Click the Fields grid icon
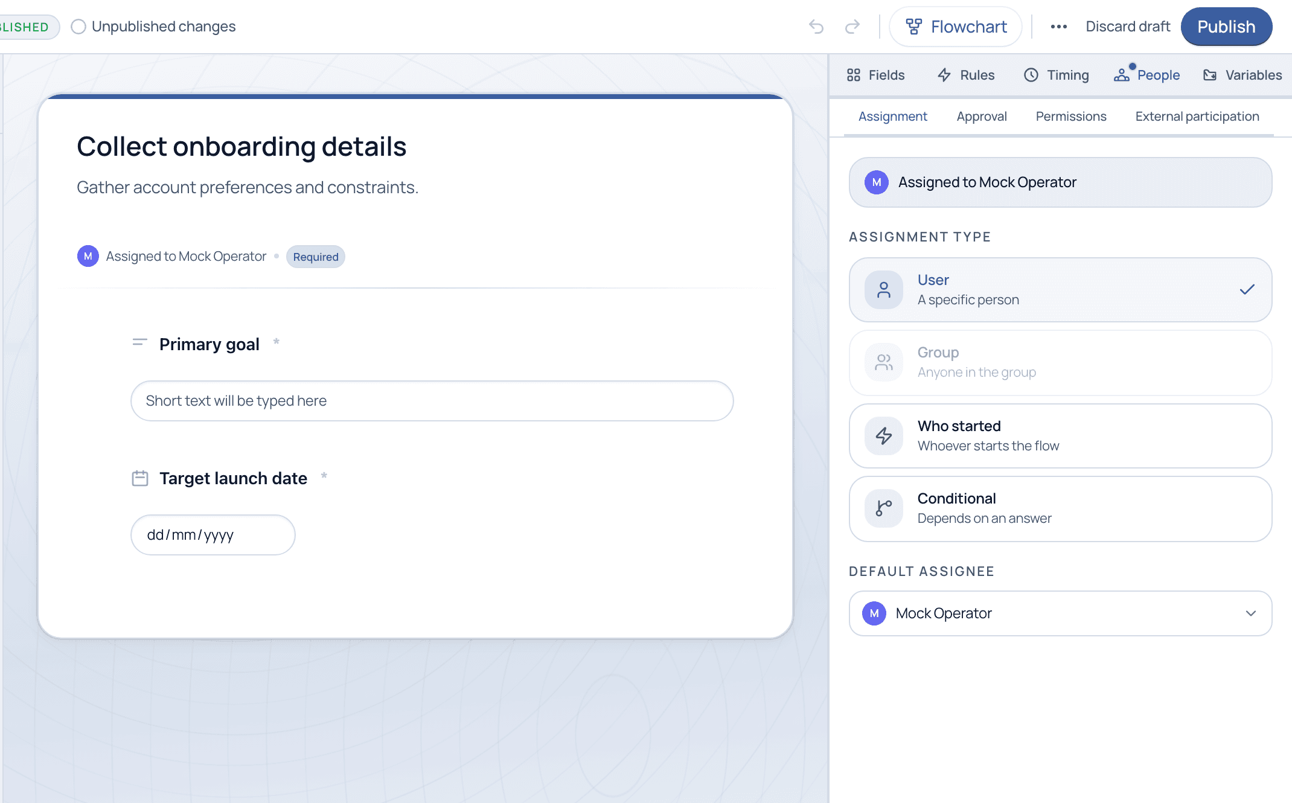This screenshot has width=1292, height=803. click(854, 75)
